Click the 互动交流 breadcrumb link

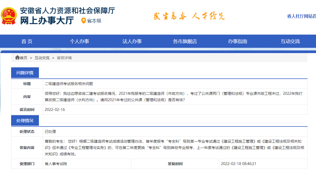tap(42, 58)
